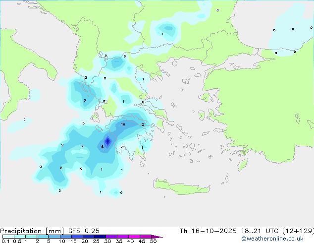Click the '8' rainfall value on the map
This screenshot has height=243, width=314.
(x=103, y=147)
